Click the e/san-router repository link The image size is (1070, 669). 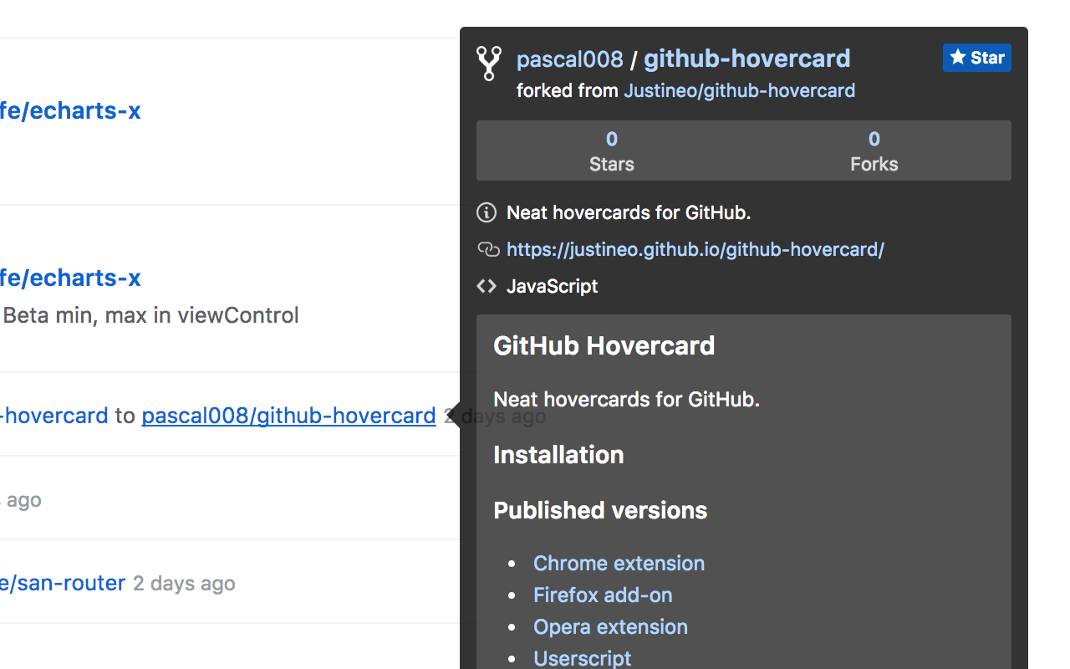(62, 583)
